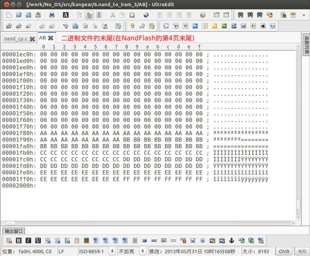The height and width of the screenshot is (256, 310).
Task: Click the offset 00002000h row label
Action: (x=19, y=186)
